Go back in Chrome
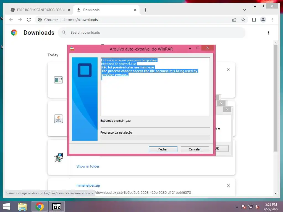283x212 pixels. click(11, 20)
